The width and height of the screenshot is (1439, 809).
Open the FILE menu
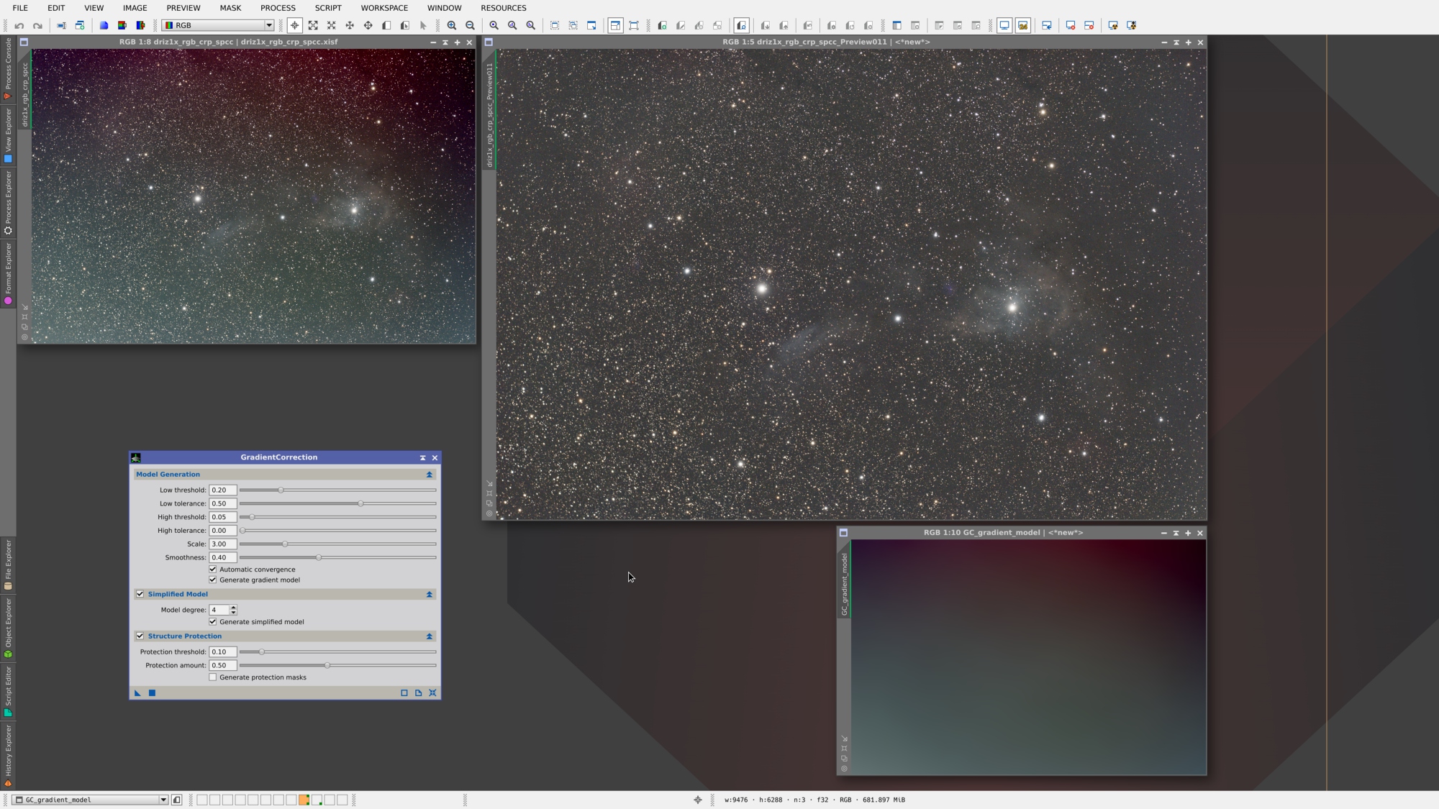[20, 8]
